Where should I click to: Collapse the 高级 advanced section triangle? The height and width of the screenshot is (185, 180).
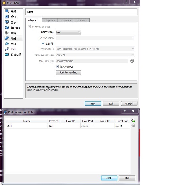coord(43,44)
